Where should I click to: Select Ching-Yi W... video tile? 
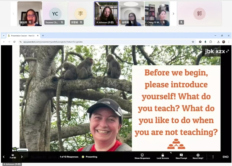pyautogui.click(x=157, y=14)
